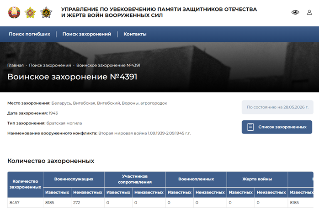The height and width of the screenshot is (210, 319).
Task: Open the user account icon
Action: pyautogui.click(x=309, y=12)
